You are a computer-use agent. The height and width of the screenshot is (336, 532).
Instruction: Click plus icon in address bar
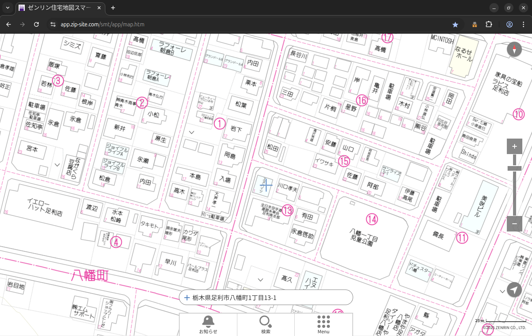pyautogui.click(x=187, y=298)
